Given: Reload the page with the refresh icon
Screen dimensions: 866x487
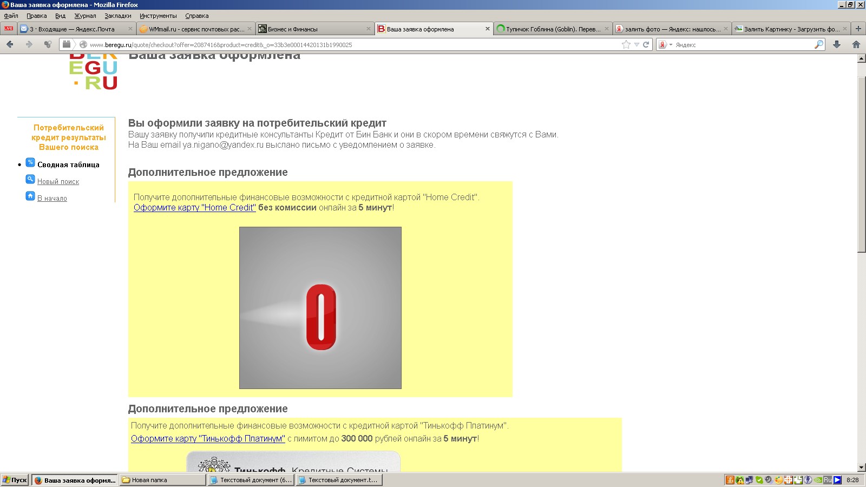Looking at the screenshot, I should 646,44.
